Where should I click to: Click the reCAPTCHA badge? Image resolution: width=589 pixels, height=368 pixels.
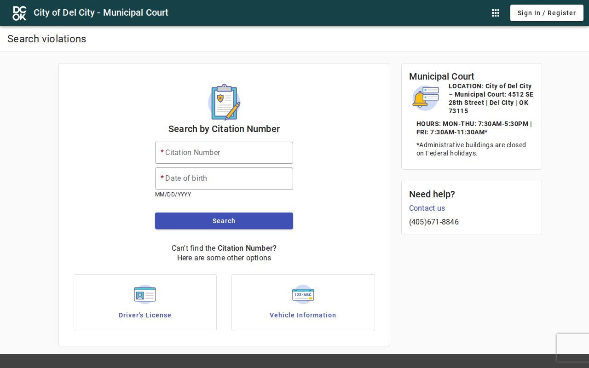[573, 348]
